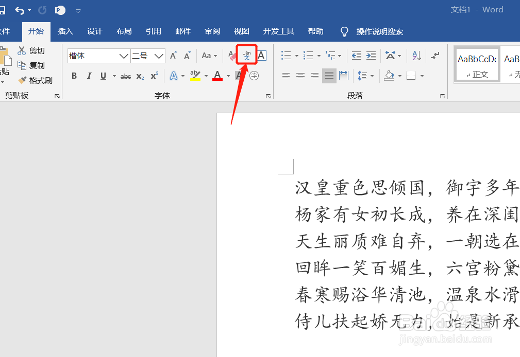Apply Character Shading with the shaded A
The height and width of the screenshot is (357, 520).
239,76
